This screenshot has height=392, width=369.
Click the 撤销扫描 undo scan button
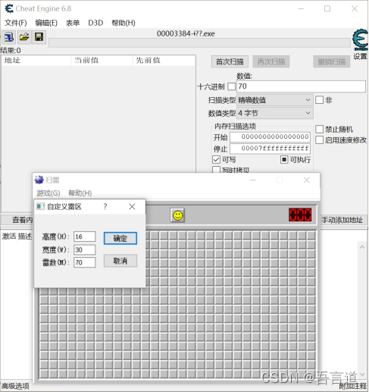click(x=332, y=61)
